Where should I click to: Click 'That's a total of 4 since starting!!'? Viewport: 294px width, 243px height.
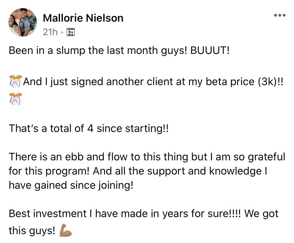(89, 128)
